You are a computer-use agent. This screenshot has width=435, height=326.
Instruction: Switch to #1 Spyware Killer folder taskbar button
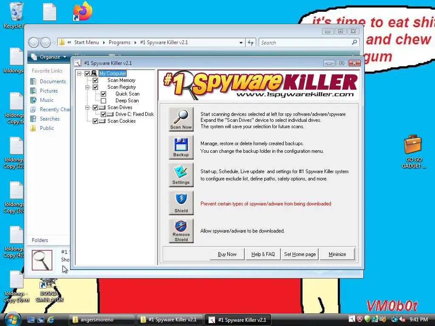pos(169,320)
